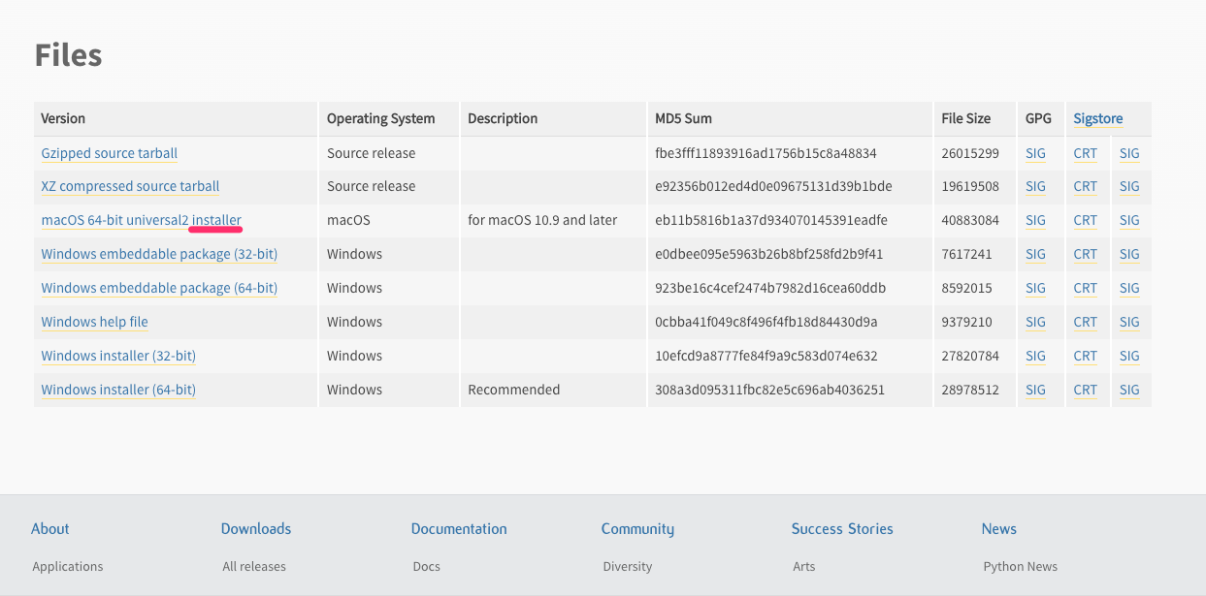Open Sigstore CRT for Windows embeddable package (64-bit)
The width and height of the screenshot is (1206, 596).
pyautogui.click(x=1086, y=288)
